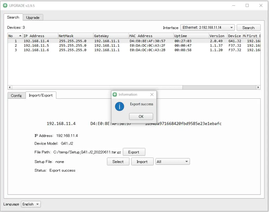The image size is (269, 212).
Task: Open the Config tab
Action: point(16,95)
